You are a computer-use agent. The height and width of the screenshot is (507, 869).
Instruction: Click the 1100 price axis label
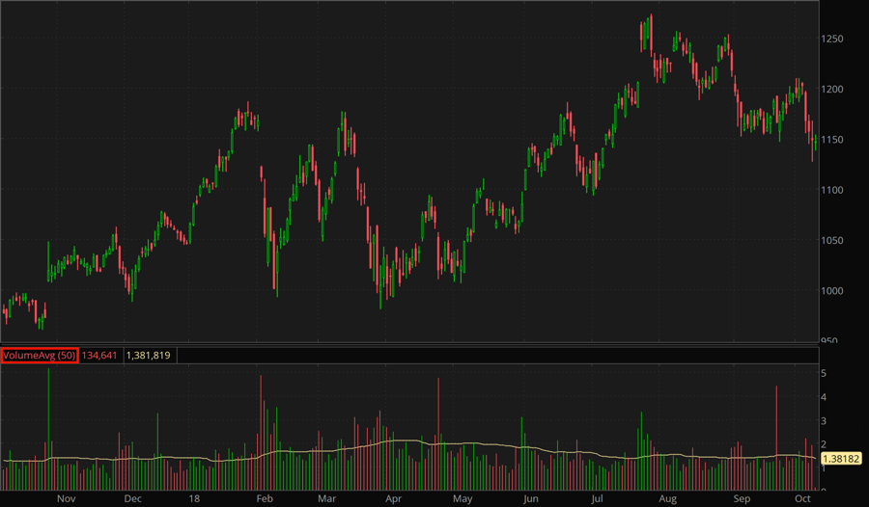(834, 190)
